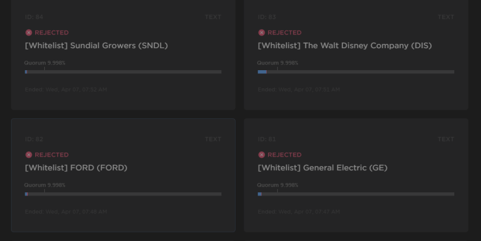Screen dimensions: 481x241
Task: Click the vote progress bar for General Electric
Action: pos(356,194)
